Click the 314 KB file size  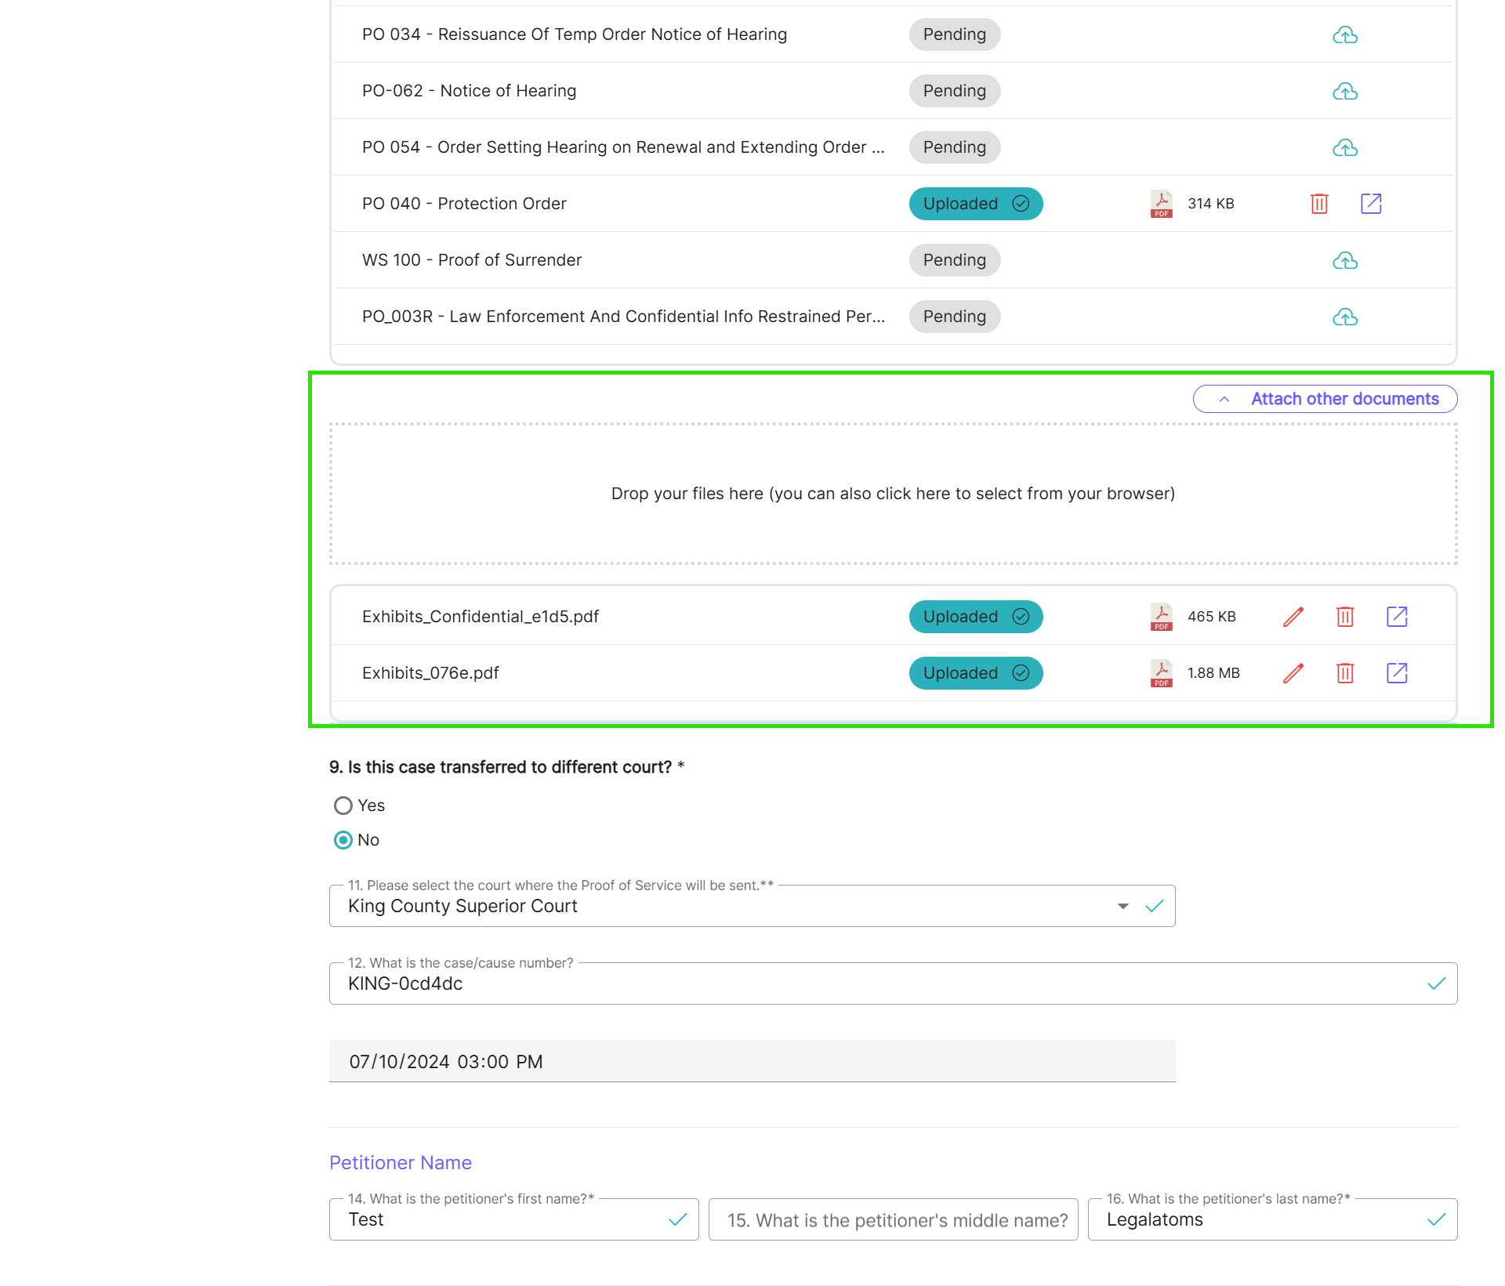1210,204
